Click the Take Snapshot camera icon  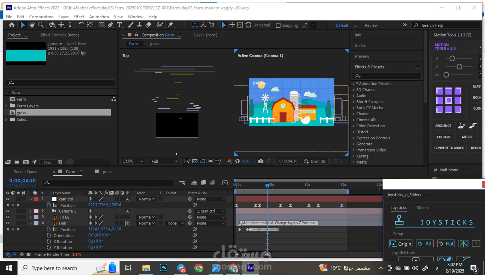coord(260,161)
